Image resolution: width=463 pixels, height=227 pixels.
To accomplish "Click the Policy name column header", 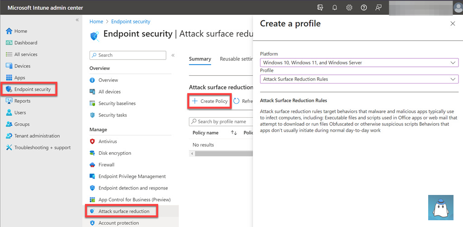I will point(206,133).
